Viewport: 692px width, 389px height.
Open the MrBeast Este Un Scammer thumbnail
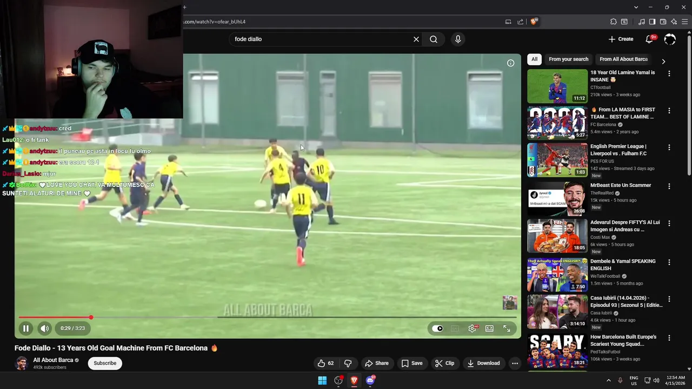point(557,199)
